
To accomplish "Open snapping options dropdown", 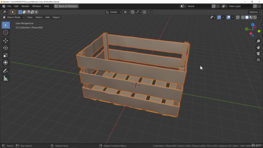I will [x=138, y=12].
